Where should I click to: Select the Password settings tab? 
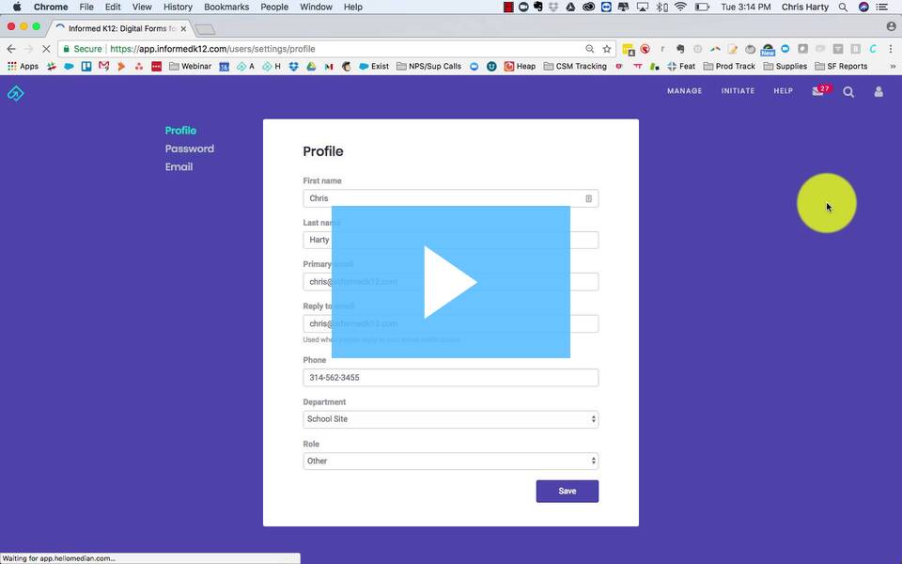[189, 149]
